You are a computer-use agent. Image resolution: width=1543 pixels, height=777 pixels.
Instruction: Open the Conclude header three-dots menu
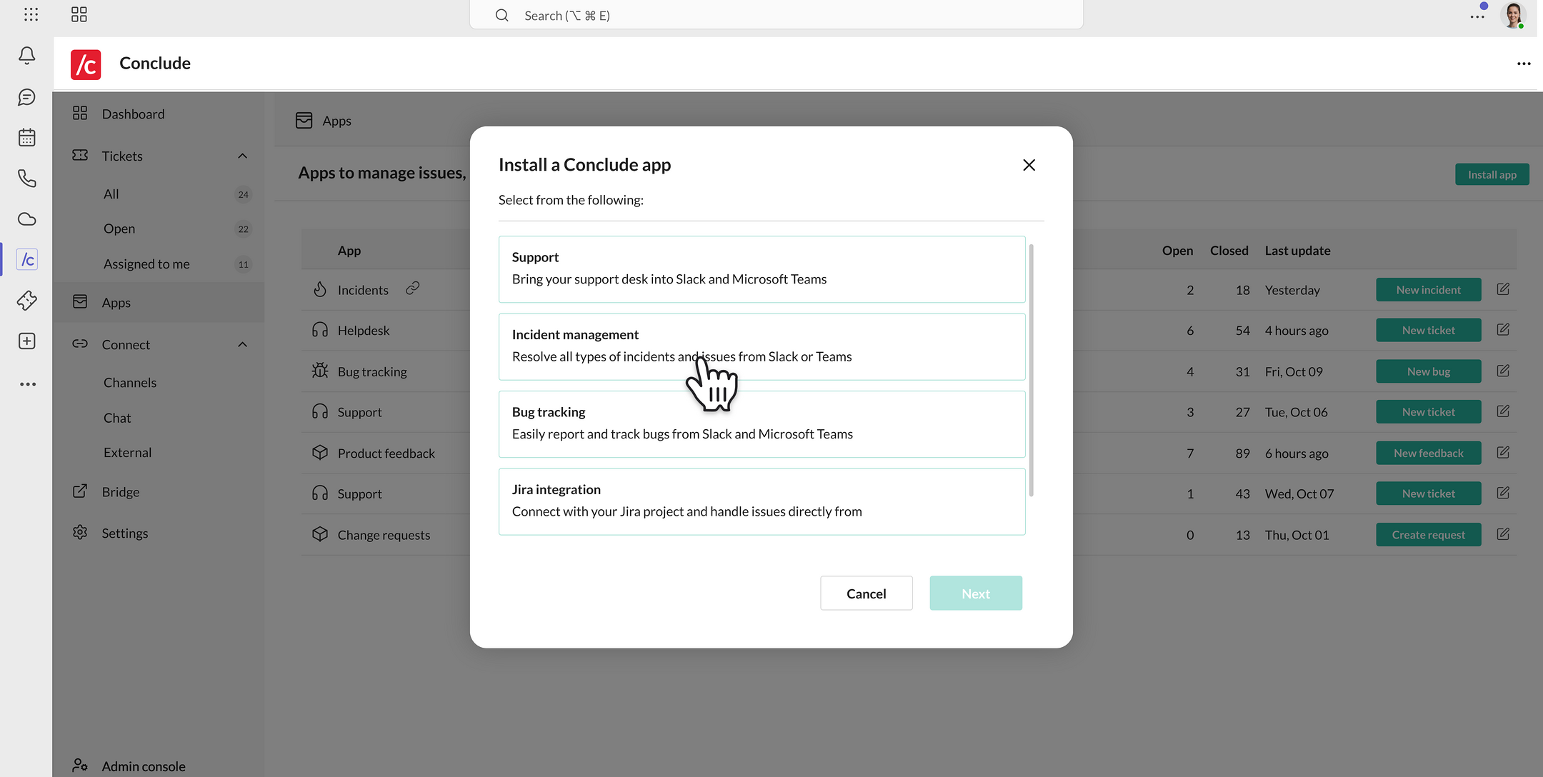pyautogui.click(x=1524, y=64)
